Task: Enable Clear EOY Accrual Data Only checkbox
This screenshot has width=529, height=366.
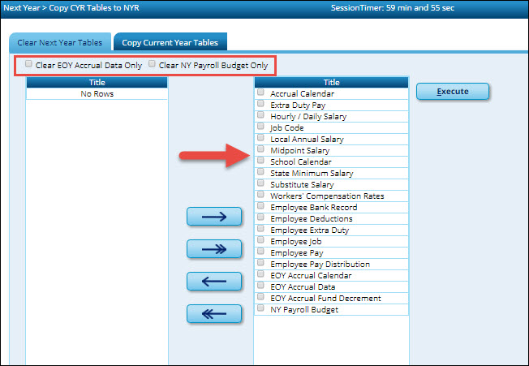Action: pos(29,63)
